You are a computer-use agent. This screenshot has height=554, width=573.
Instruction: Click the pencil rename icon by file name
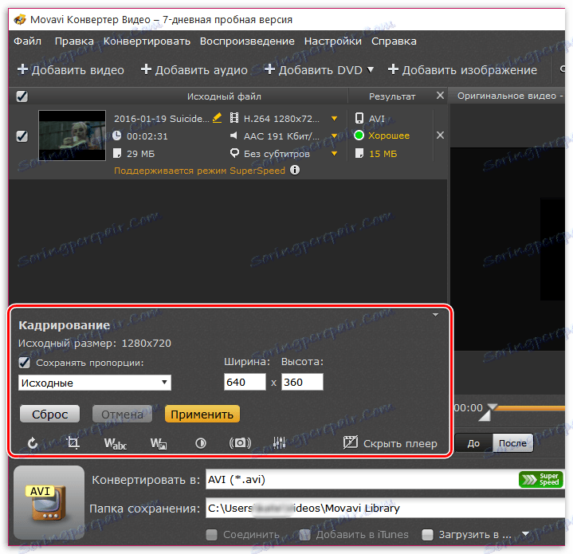217,118
